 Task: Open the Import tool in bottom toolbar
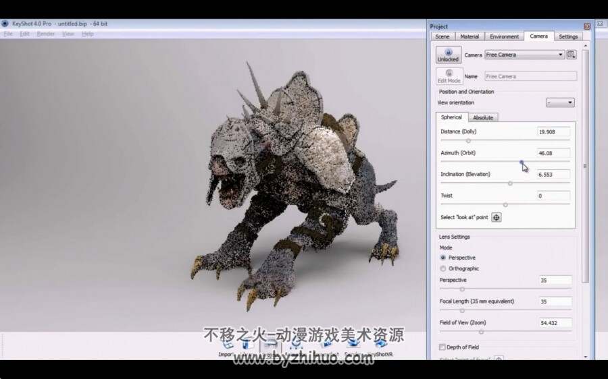pos(226,347)
